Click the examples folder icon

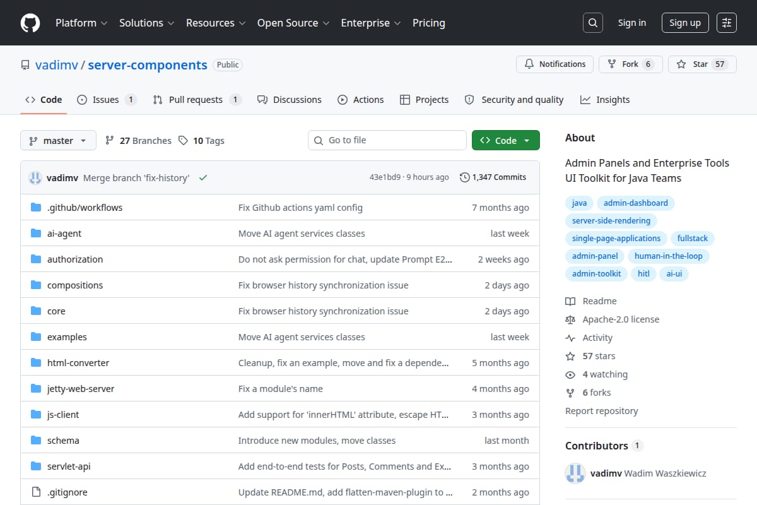click(36, 336)
